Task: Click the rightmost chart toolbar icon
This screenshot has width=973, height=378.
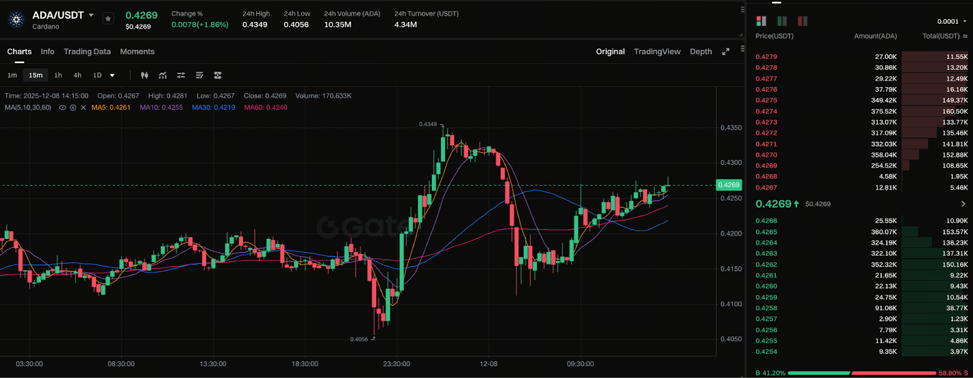Action: click(x=218, y=75)
